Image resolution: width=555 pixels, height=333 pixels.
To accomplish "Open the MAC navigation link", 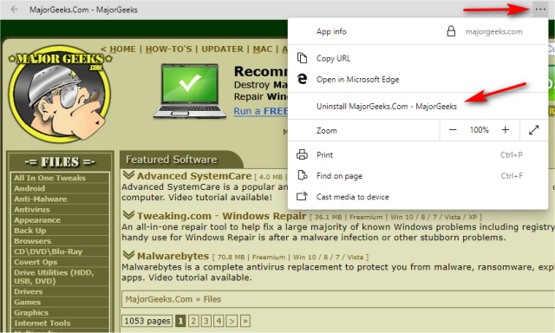I will tap(262, 49).
